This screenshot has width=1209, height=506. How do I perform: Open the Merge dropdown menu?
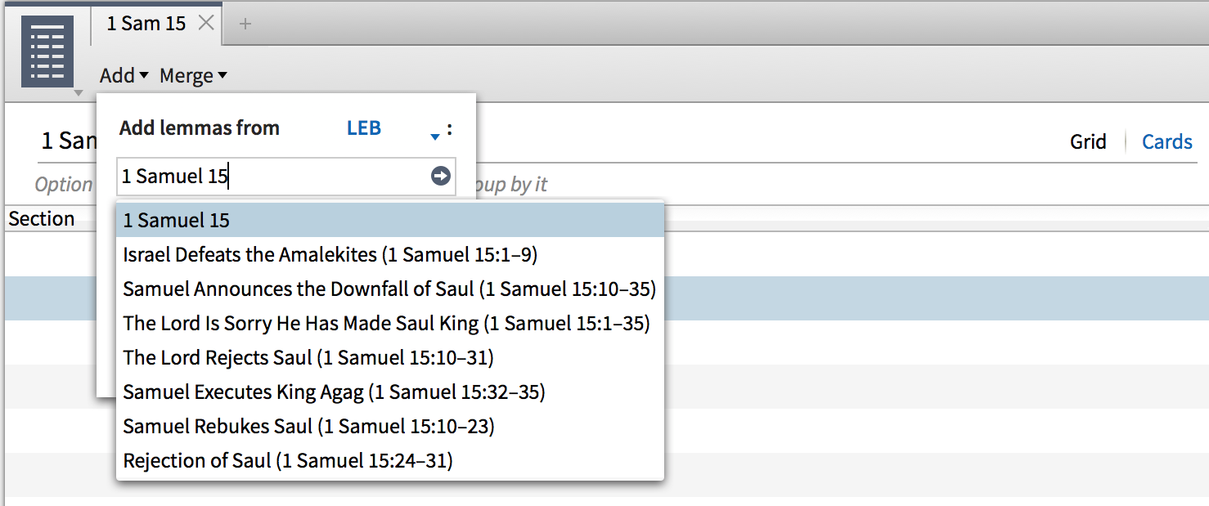193,76
